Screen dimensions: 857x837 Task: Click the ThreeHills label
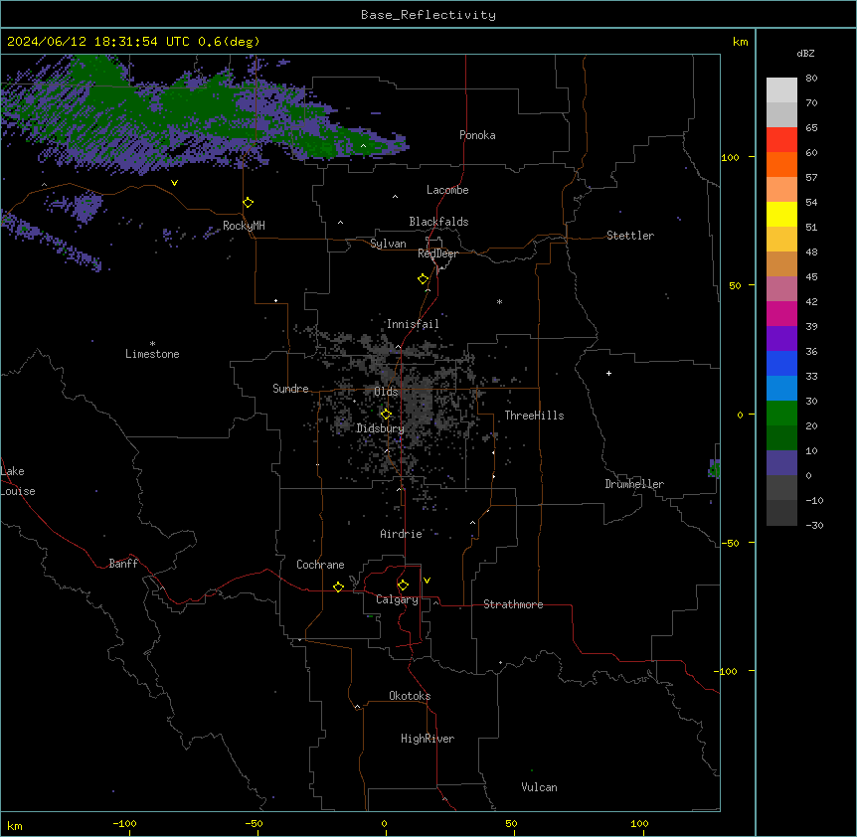[534, 416]
